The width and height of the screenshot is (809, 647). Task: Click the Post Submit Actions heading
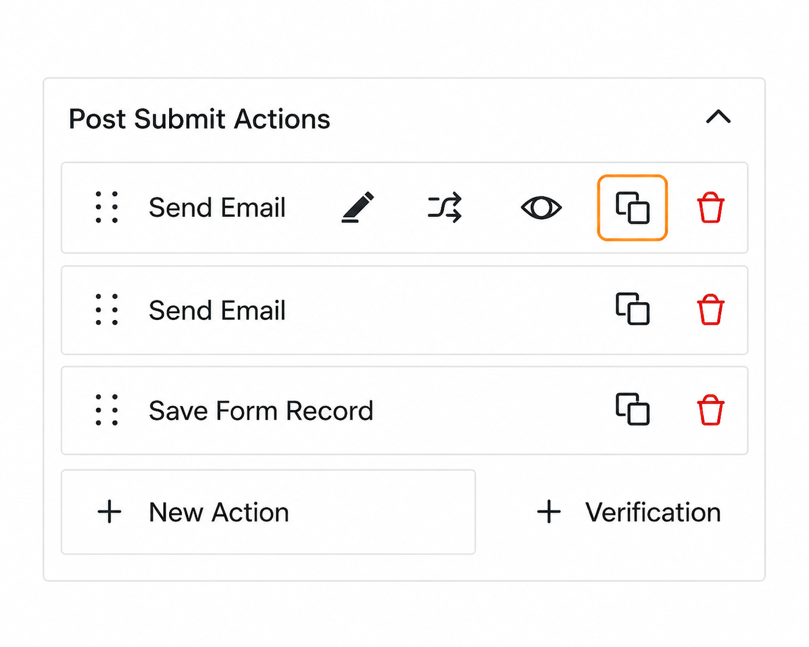click(x=199, y=119)
